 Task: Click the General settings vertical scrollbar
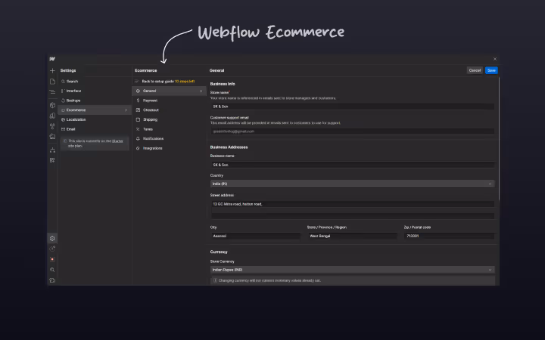[x=499, y=139]
